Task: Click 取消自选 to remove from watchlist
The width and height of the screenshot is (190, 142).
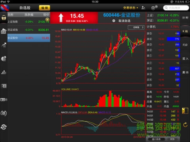Action: [124, 21]
